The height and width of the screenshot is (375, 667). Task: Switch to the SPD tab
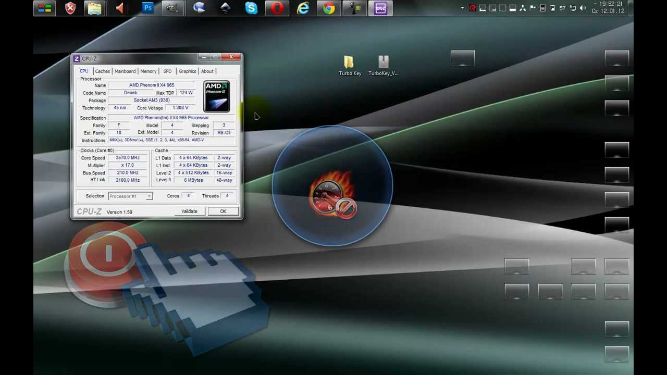click(x=167, y=71)
